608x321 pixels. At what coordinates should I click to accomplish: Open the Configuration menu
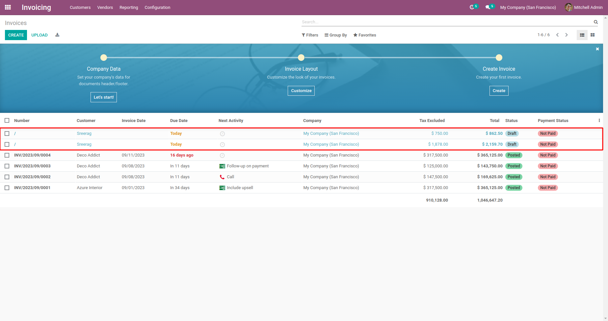coord(157,7)
